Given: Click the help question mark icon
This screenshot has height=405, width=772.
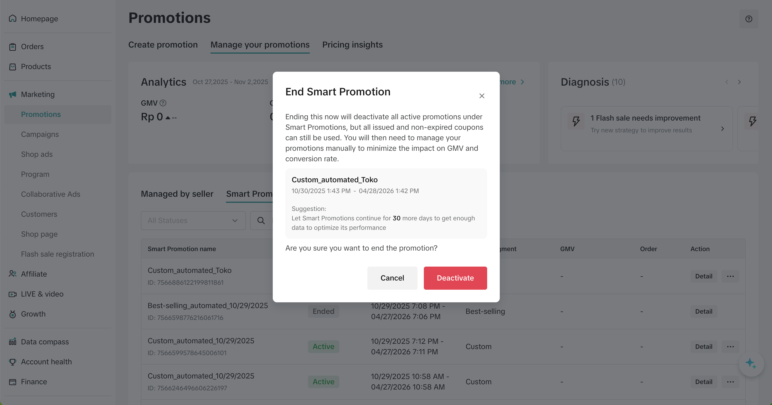Looking at the screenshot, I should pos(749,19).
